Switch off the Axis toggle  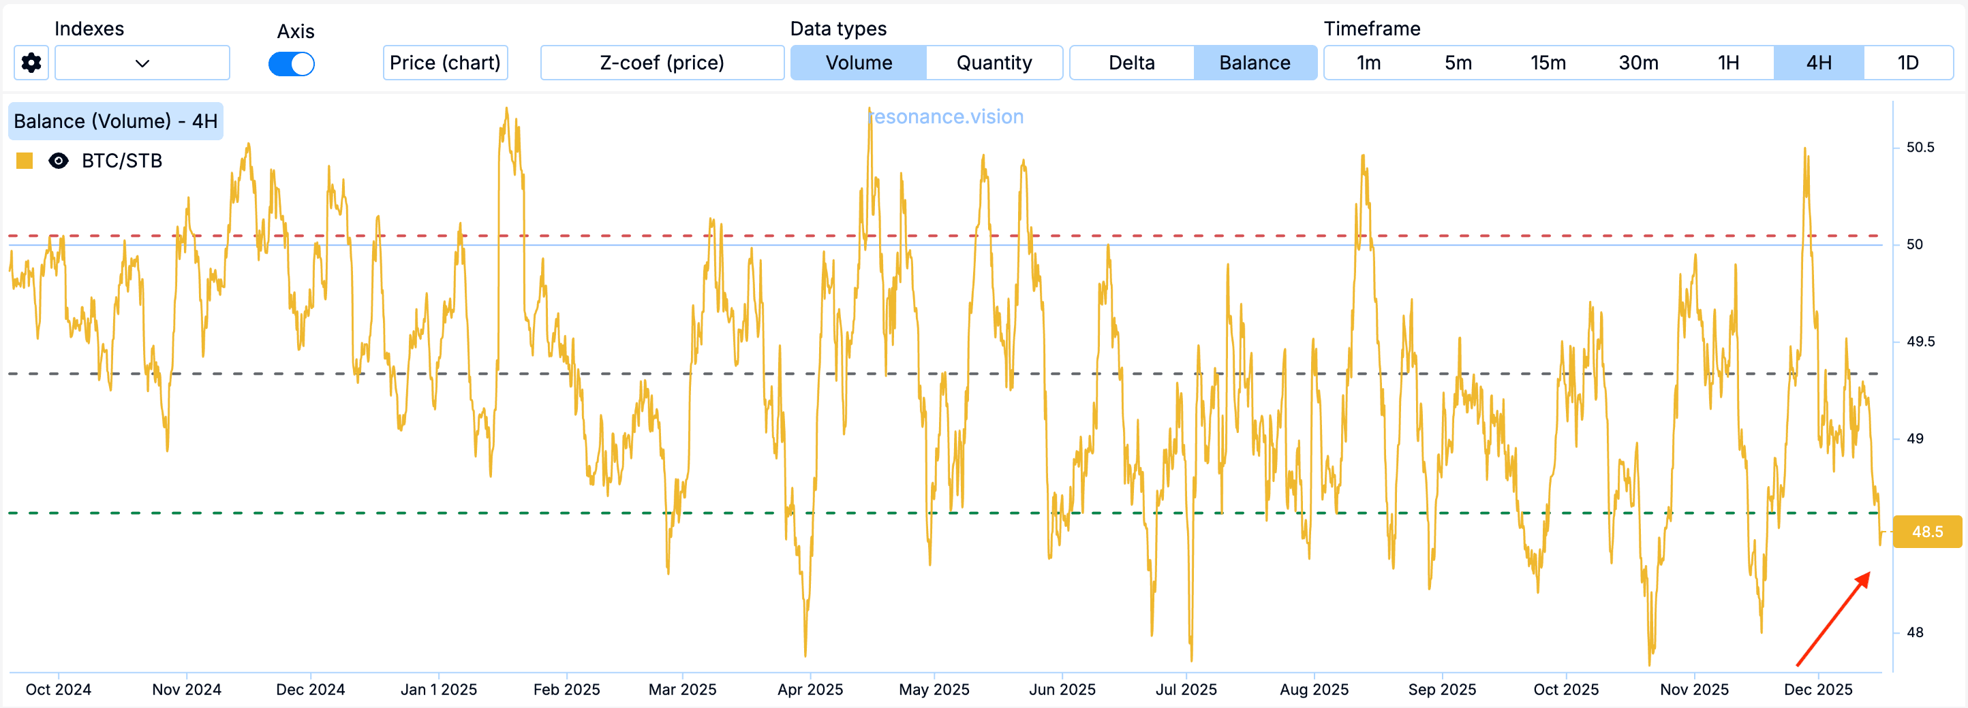coord(291,64)
